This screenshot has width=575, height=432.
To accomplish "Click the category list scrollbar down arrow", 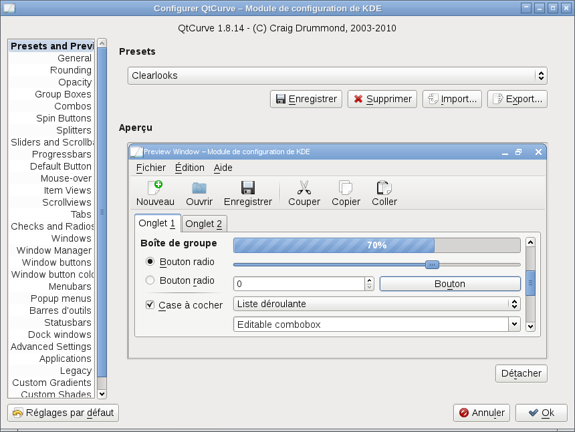I will [x=102, y=395].
